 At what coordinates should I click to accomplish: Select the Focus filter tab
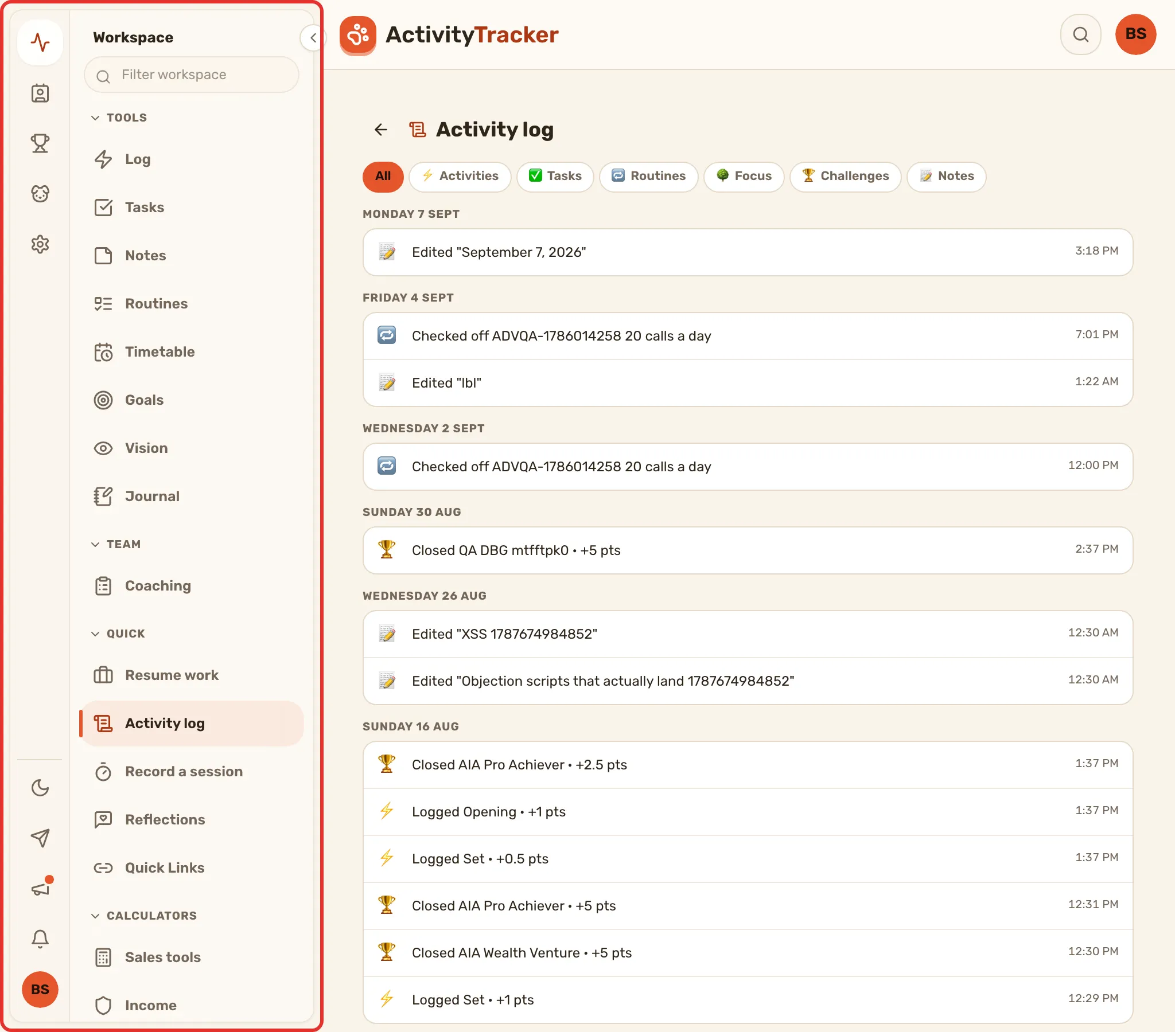pos(744,176)
